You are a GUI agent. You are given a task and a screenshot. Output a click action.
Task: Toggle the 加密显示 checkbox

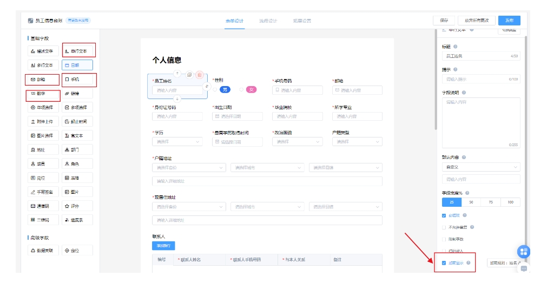tap(444, 263)
